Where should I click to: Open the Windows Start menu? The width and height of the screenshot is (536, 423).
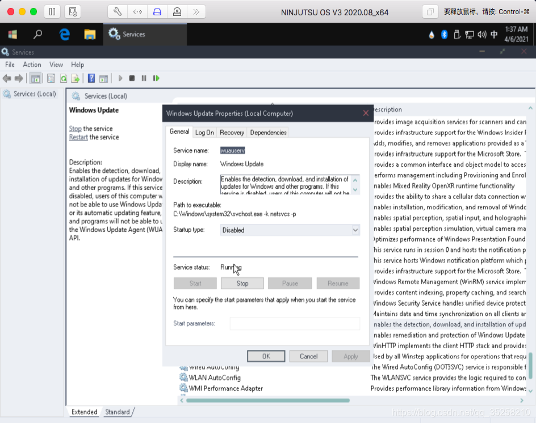[x=12, y=34]
